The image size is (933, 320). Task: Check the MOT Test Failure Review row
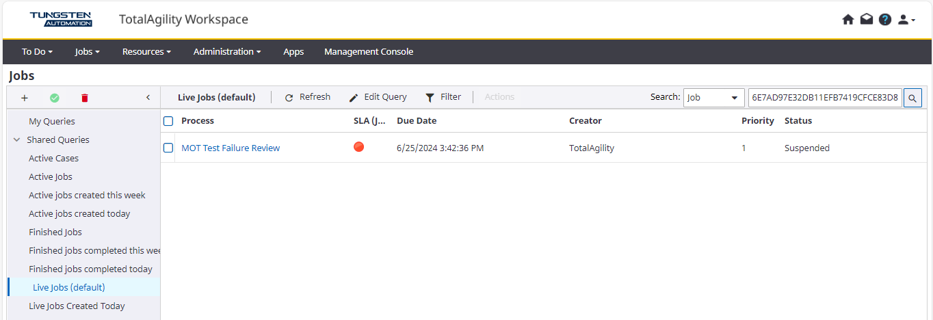click(168, 148)
